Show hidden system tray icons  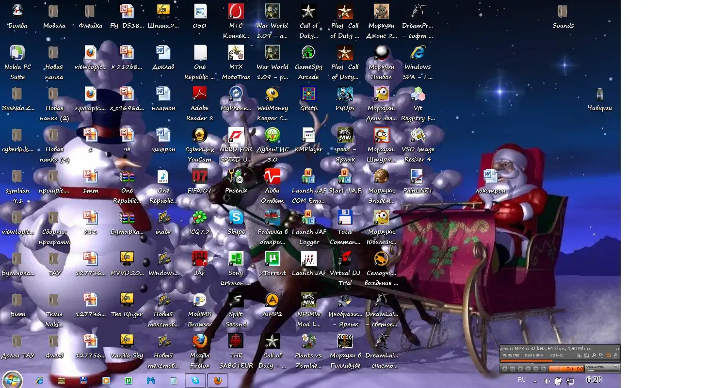[535, 381]
